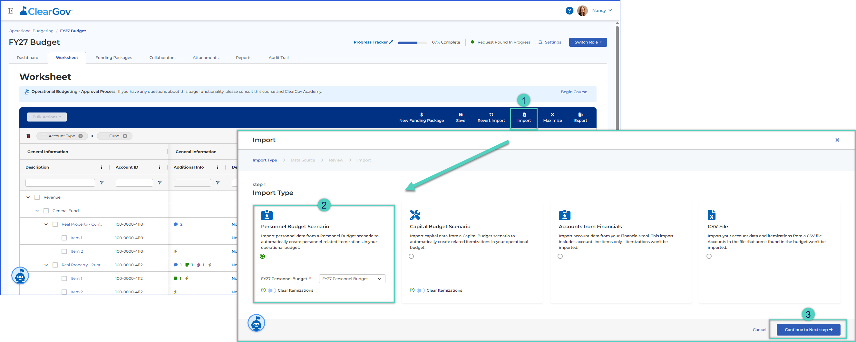This screenshot has width=856, height=342.
Task: Switch to the Audit Trail tab
Action: point(278,57)
